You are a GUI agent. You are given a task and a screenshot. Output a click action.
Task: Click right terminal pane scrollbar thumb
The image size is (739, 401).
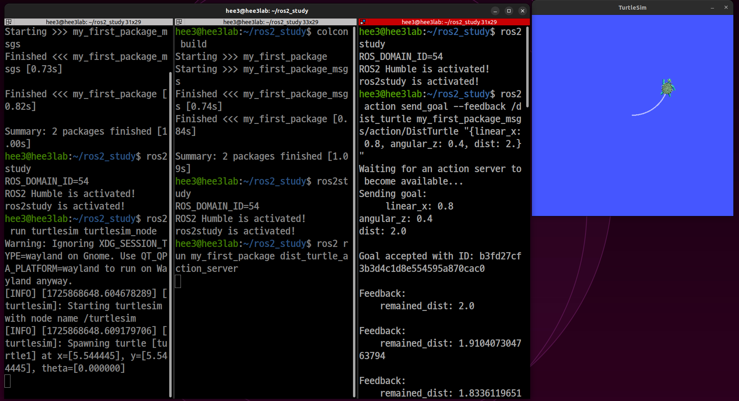coord(528,67)
